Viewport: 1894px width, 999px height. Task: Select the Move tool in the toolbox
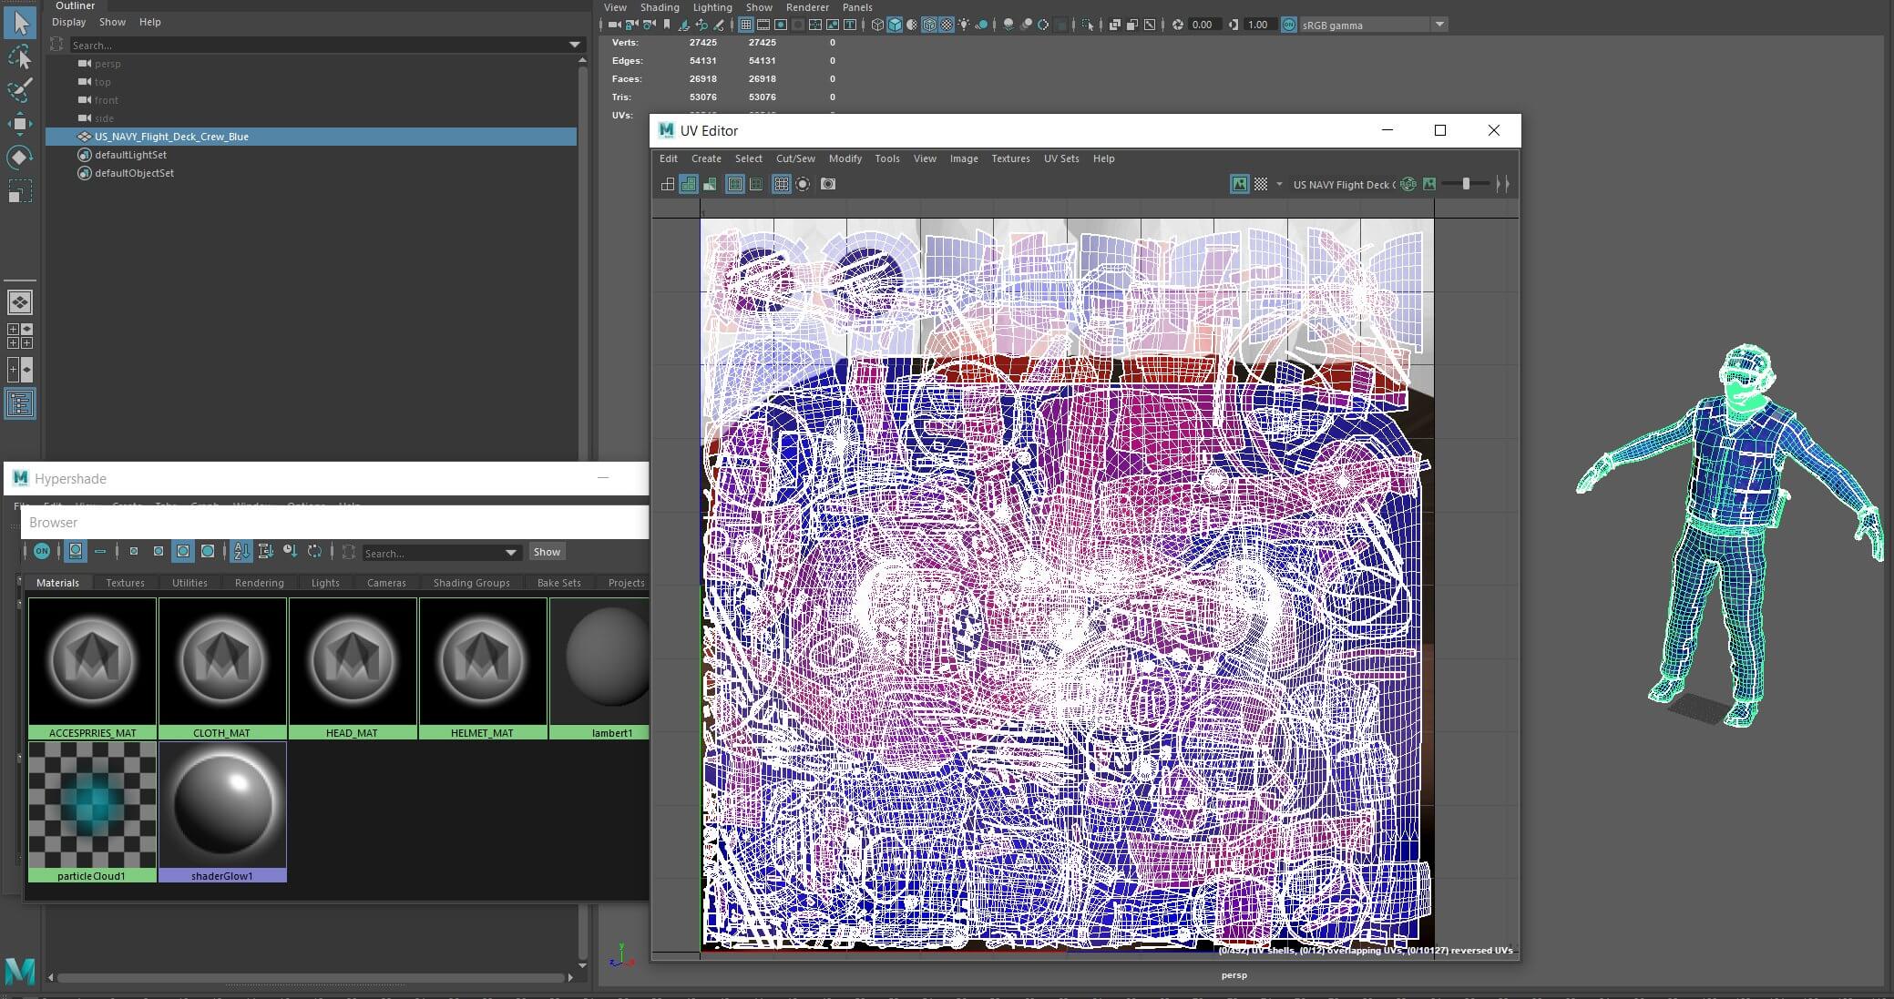pos(19,123)
